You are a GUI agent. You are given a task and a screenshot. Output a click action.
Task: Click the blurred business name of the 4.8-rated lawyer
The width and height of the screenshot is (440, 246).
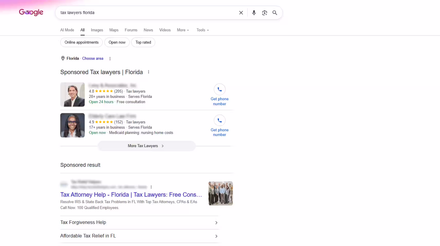113,85
